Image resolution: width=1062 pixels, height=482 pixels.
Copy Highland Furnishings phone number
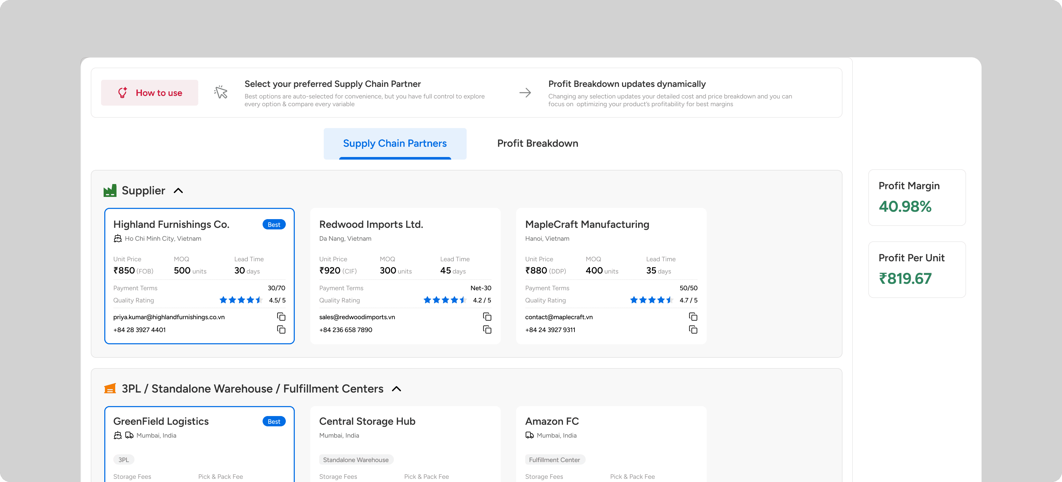[281, 329]
